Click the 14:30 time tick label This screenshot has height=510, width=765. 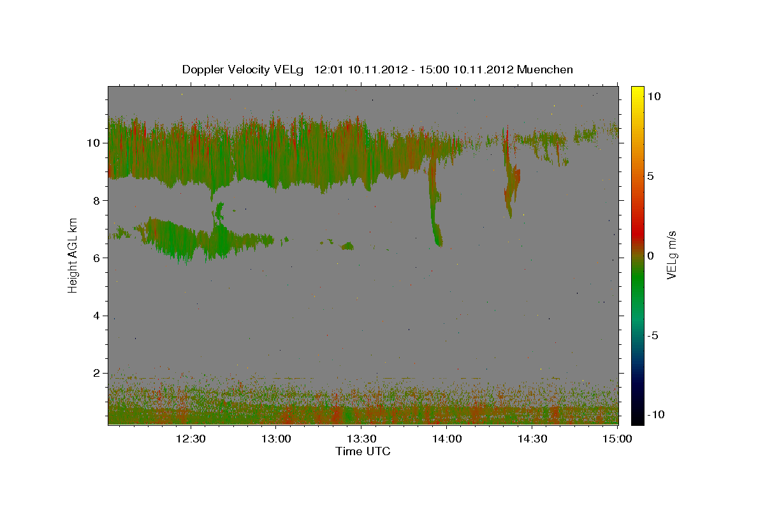pyautogui.click(x=532, y=439)
